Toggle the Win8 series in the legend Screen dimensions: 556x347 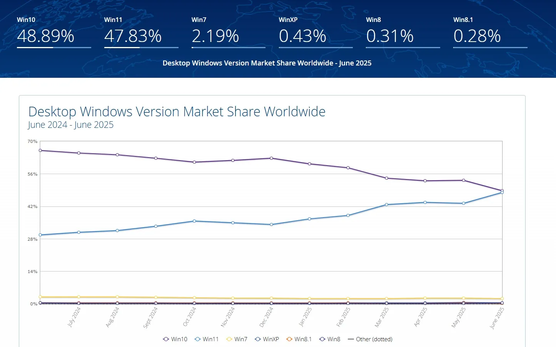tap(330, 339)
